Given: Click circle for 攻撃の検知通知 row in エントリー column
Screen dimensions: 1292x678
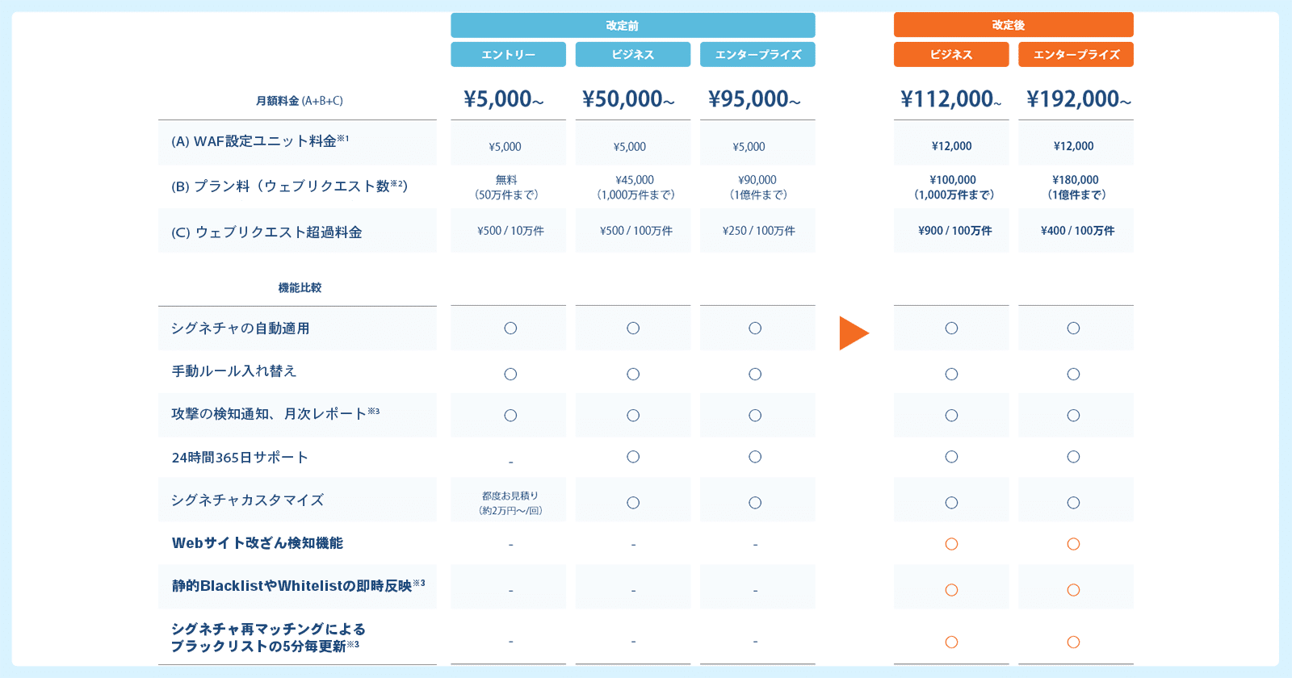Looking at the screenshot, I should pos(510,416).
